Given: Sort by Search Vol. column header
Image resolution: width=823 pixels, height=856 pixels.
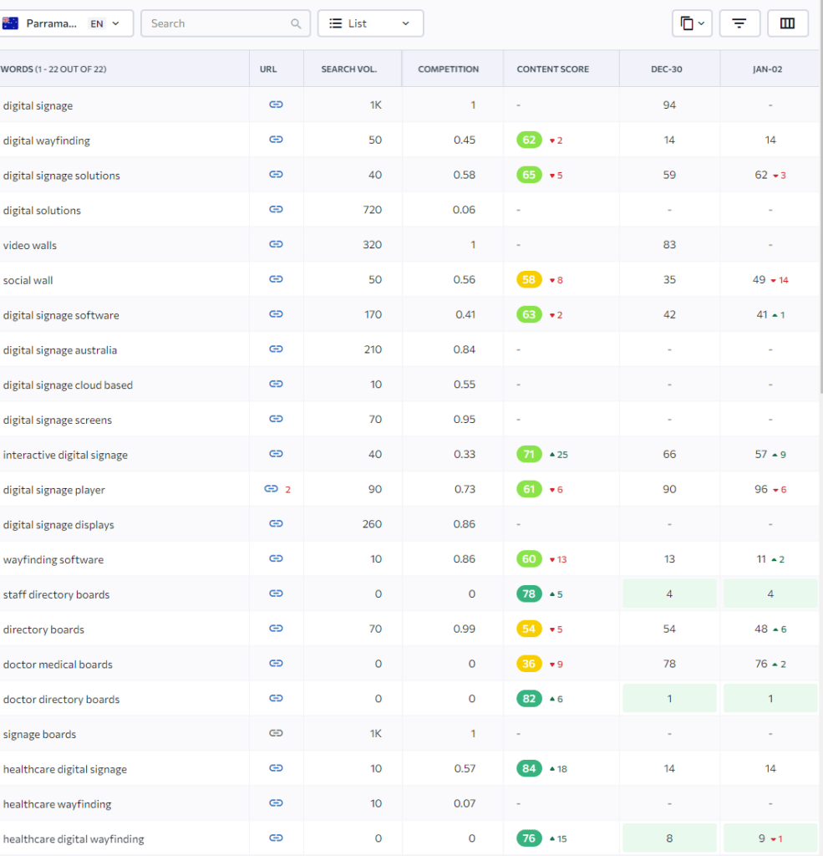Looking at the screenshot, I should coord(348,69).
